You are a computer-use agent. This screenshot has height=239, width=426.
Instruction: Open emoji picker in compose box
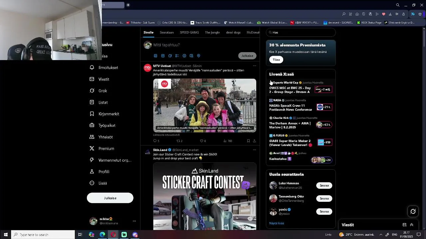184,56
